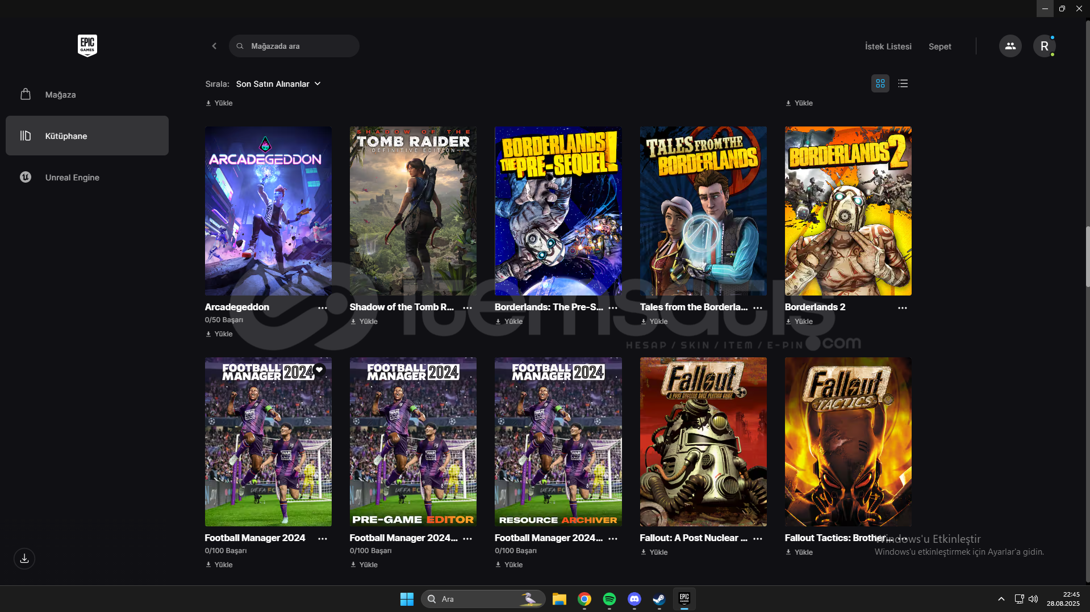Click the Mağazada ara search field
1090x612 pixels.
point(294,46)
